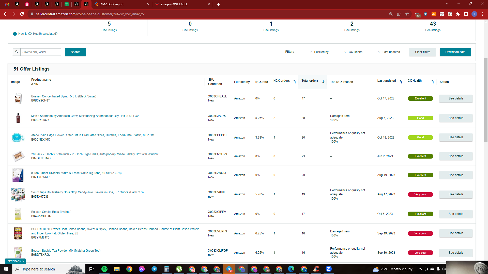Image resolution: width=488 pixels, height=274 pixels.
Task: Open the Chrome profile avatar
Action: tap(474, 14)
